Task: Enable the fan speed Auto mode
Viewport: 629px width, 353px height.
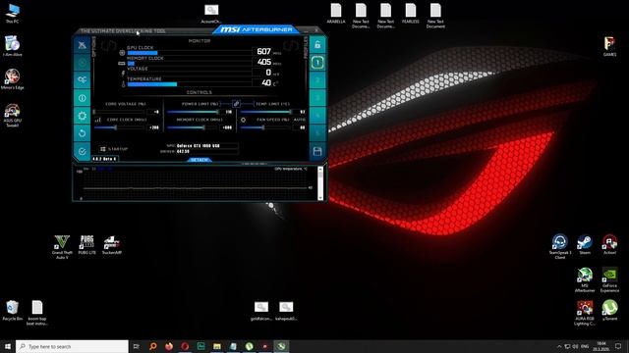Action: (x=299, y=120)
